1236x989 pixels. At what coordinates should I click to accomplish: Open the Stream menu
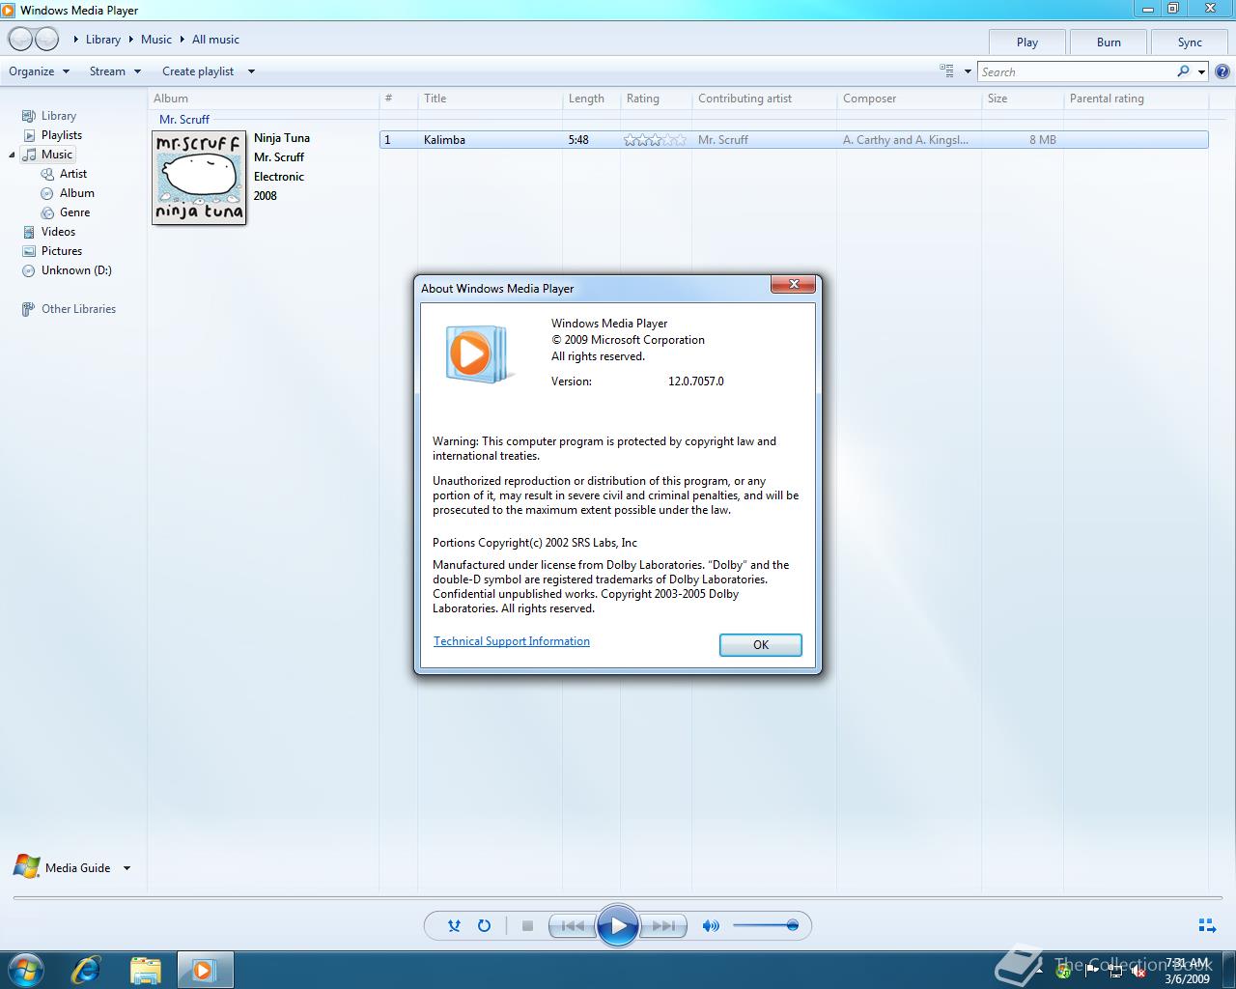(x=115, y=71)
